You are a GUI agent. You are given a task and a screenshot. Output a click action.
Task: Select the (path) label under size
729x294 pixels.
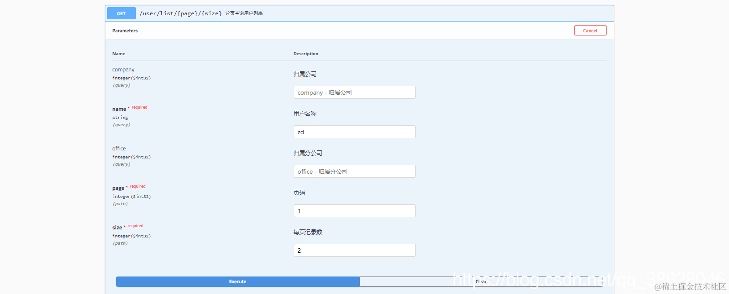click(x=120, y=243)
